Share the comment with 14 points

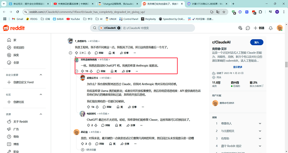pos(132,107)
